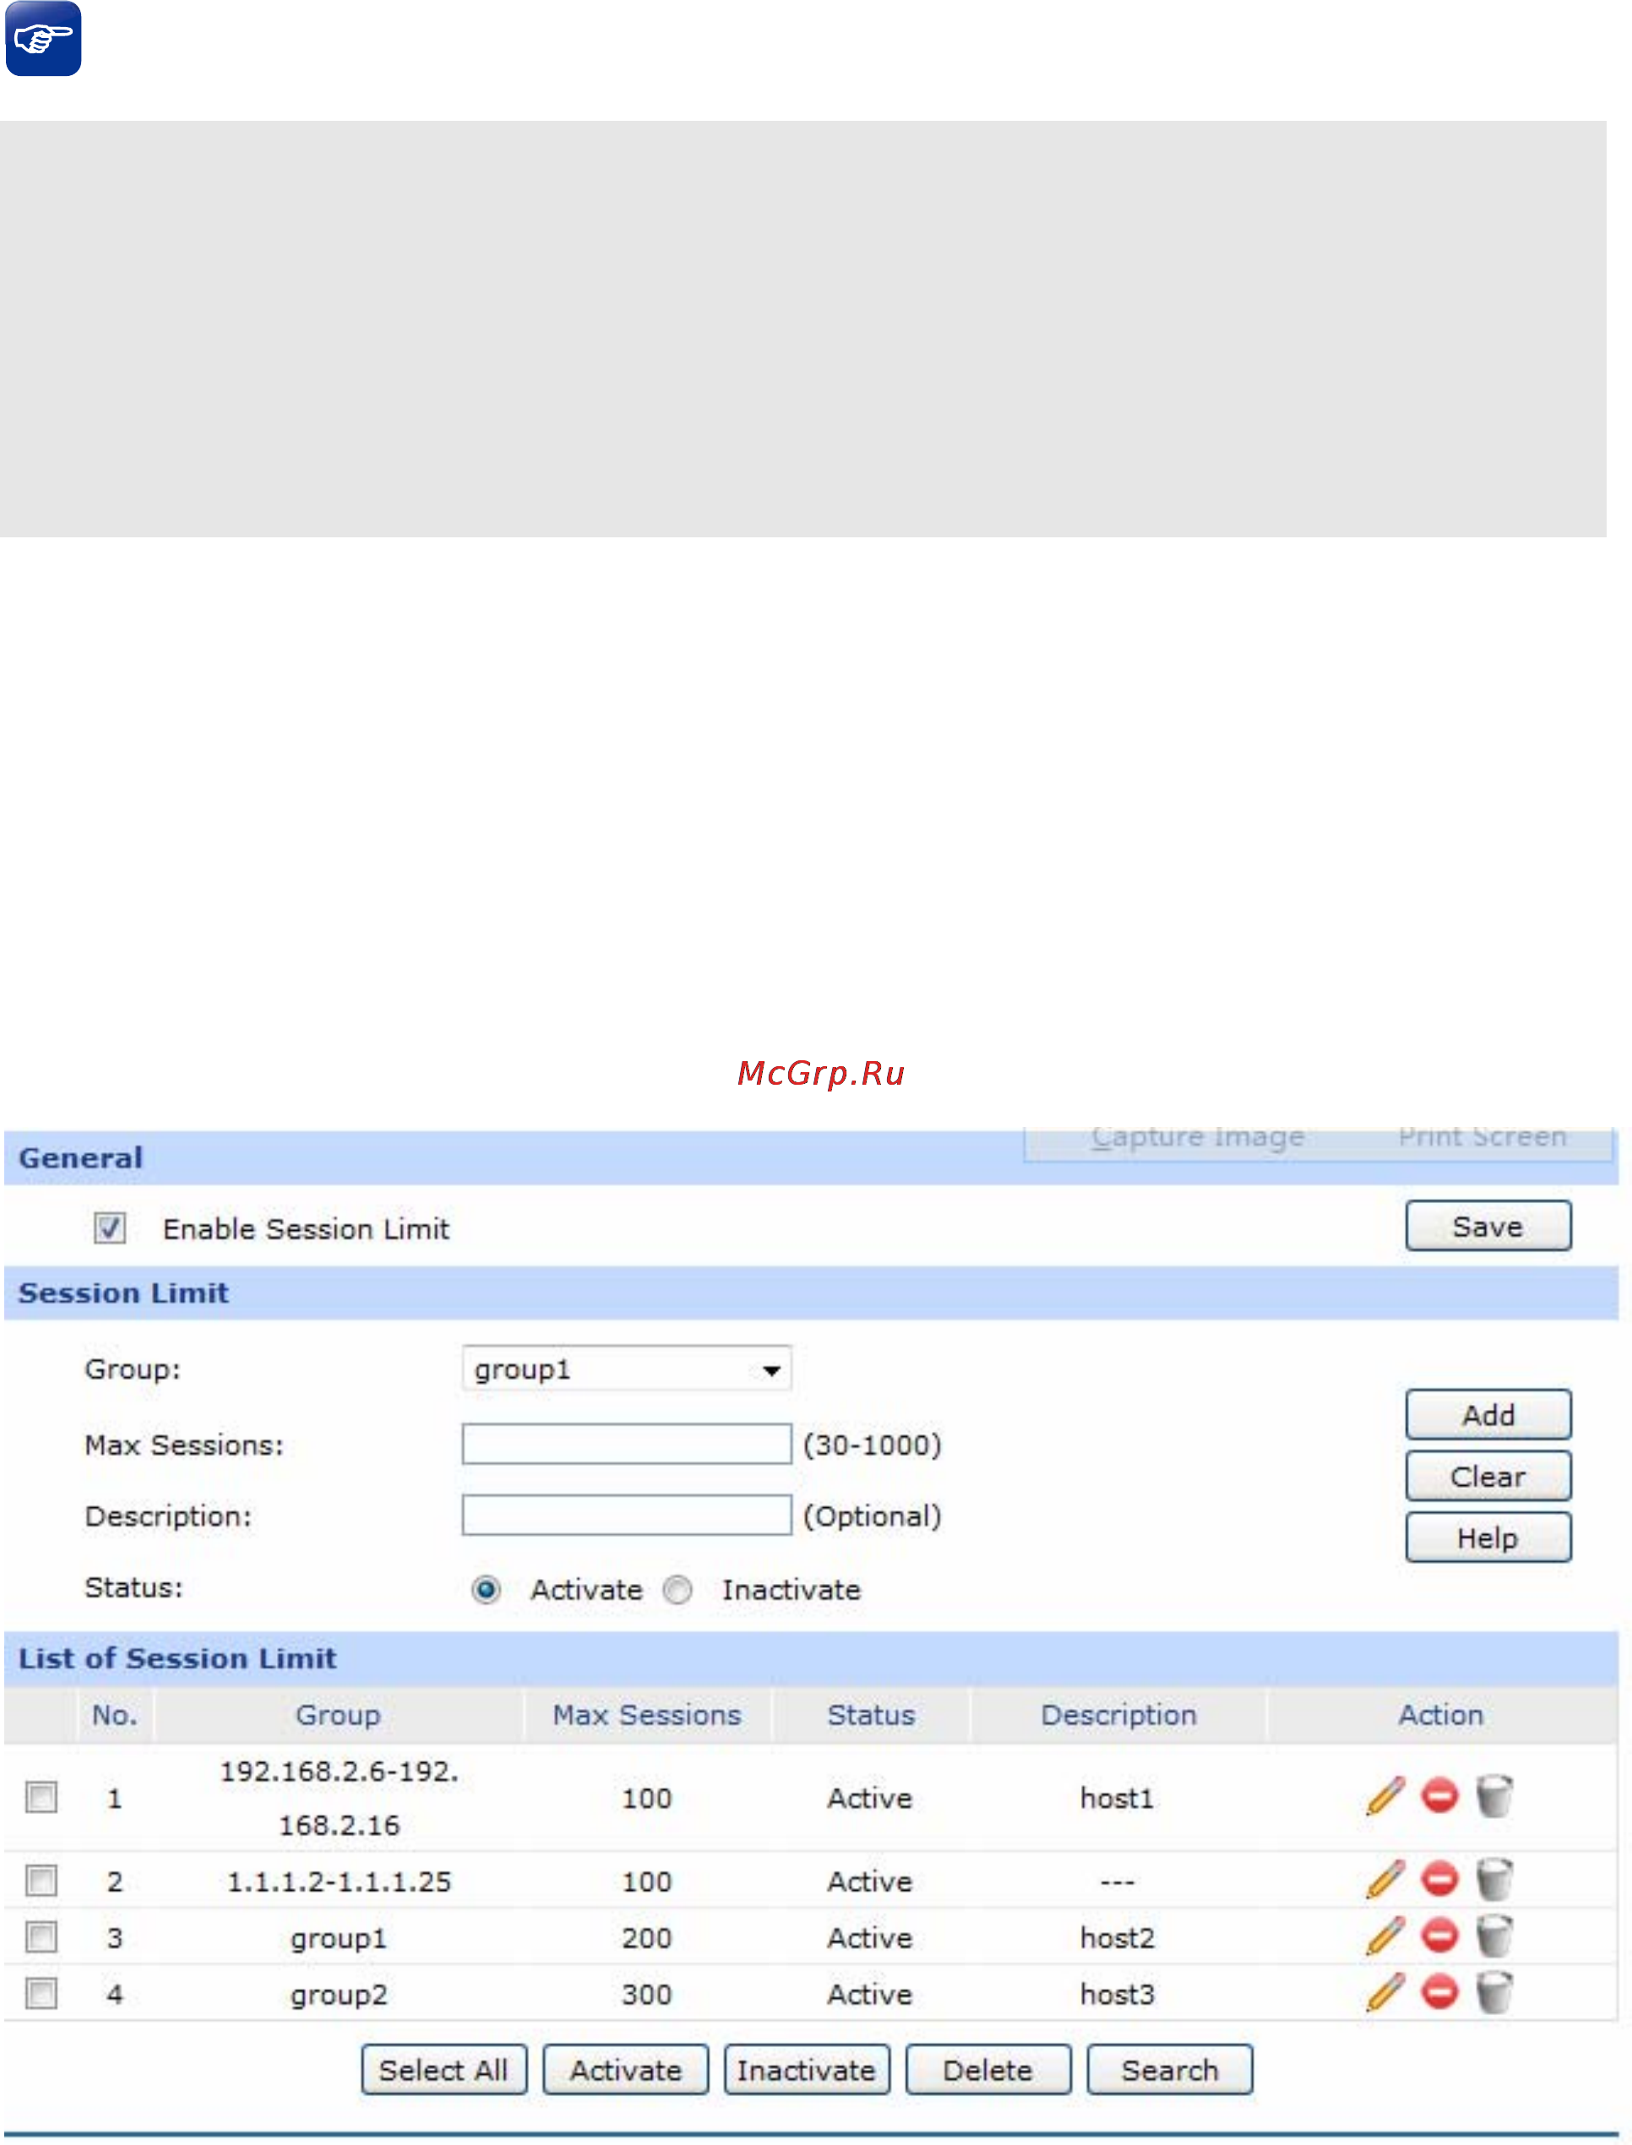Screen dimensions: 1632x2145
Task: Open the Group dropdown showing group1
Action: click(x=627, y=1369)
